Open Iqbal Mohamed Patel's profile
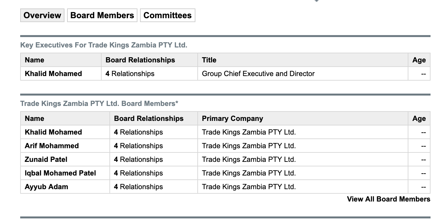Image resolution: width=439 pixels, height=221 pixels. coord(60,173)
